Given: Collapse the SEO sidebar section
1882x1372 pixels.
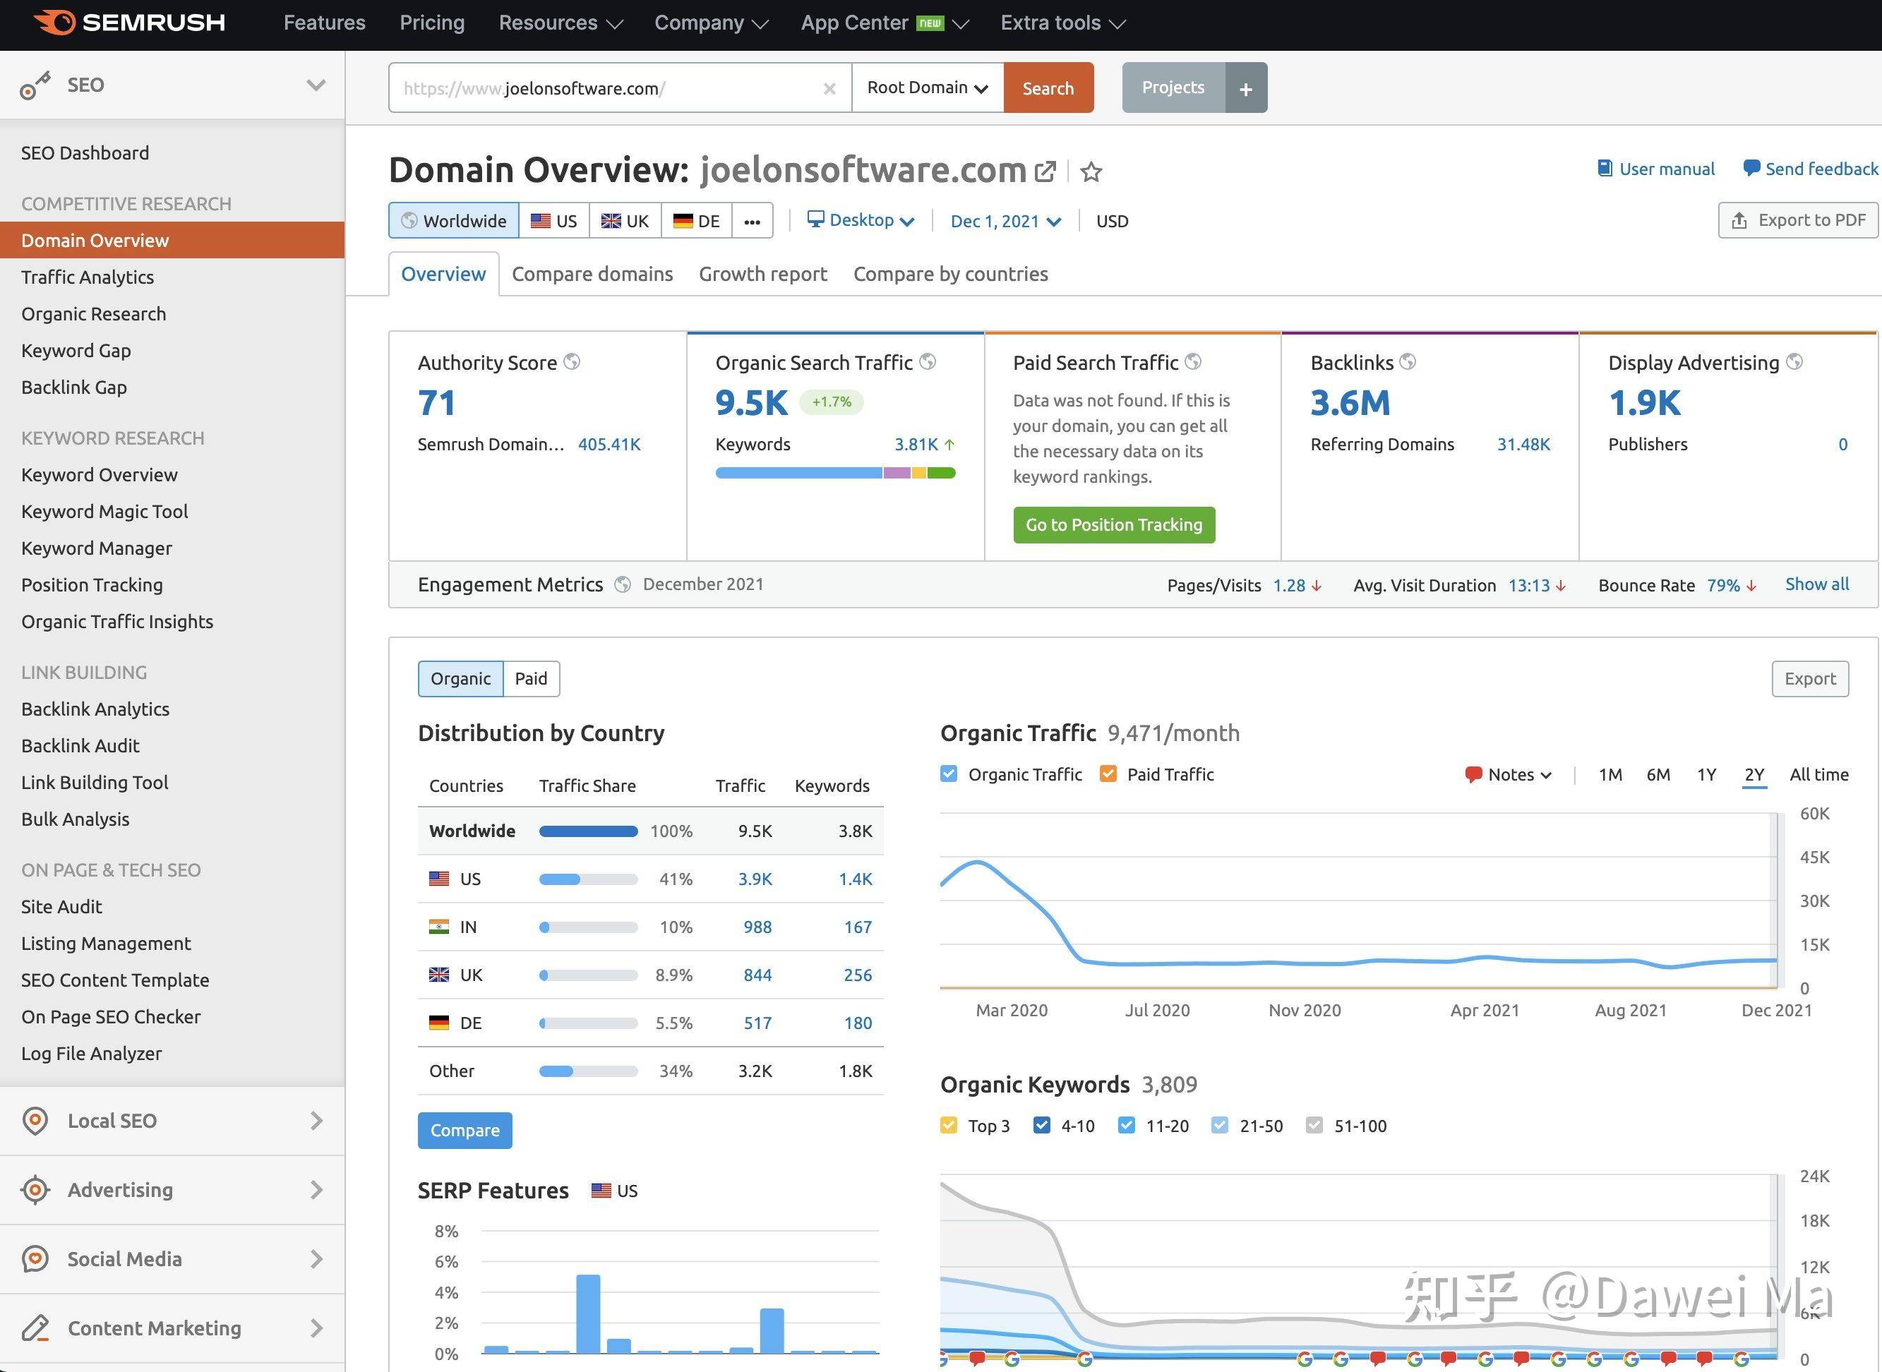Looking at the screenshot, I should [x=316, y=85].
